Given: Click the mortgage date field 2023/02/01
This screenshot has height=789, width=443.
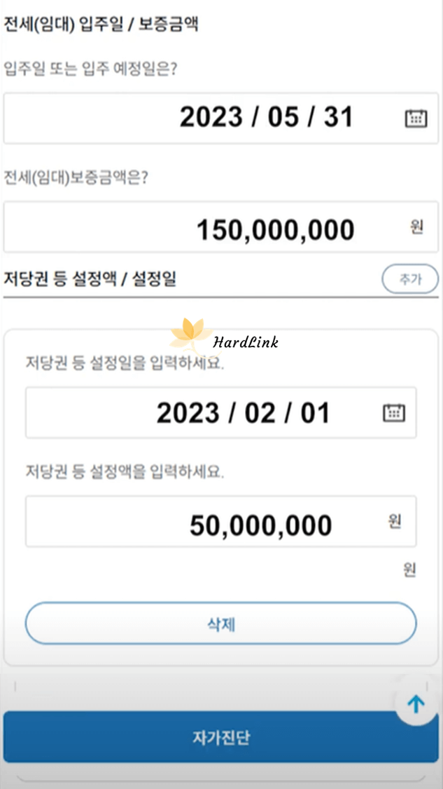Looking at the screenshot, I should coord(210,412).
